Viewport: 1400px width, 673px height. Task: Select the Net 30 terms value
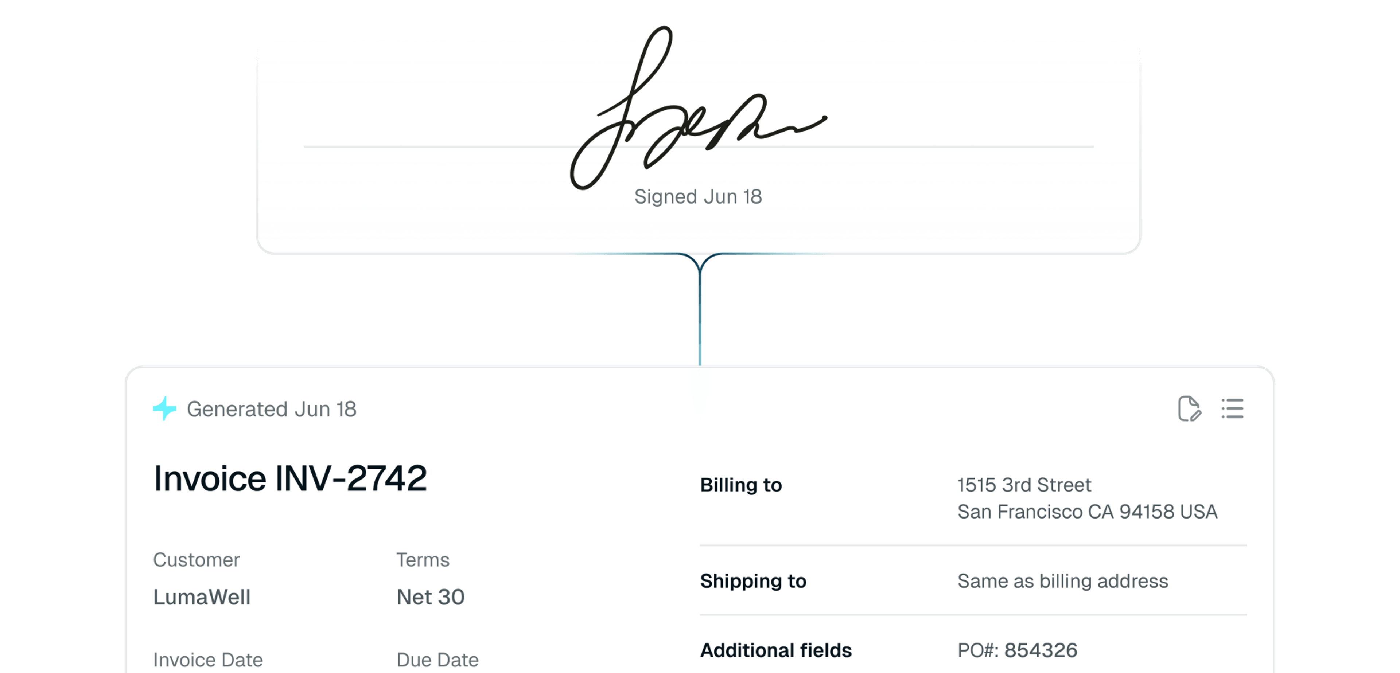pos(431,597)
